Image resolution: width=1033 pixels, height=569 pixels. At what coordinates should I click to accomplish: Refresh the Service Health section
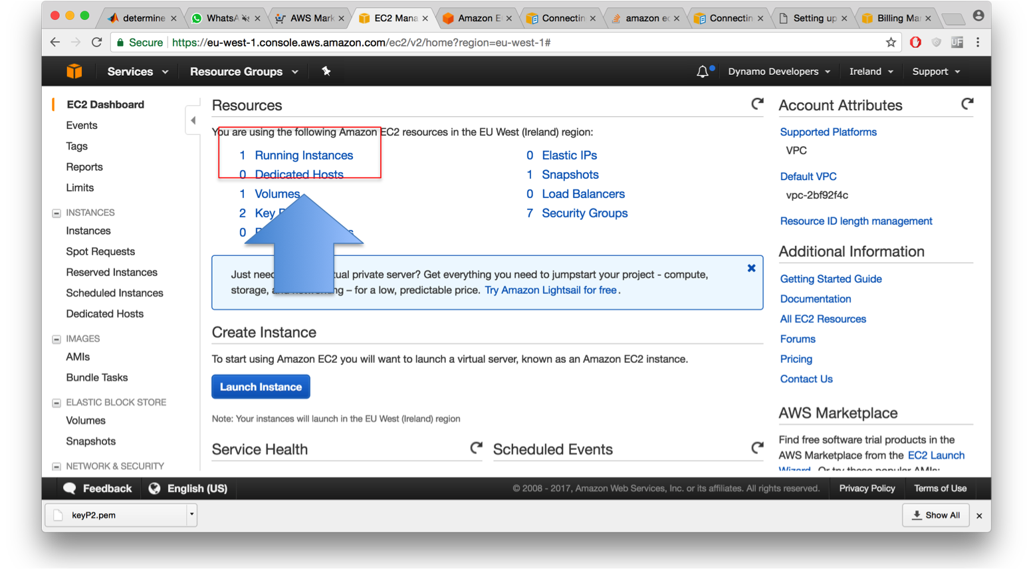click(476, 448)
